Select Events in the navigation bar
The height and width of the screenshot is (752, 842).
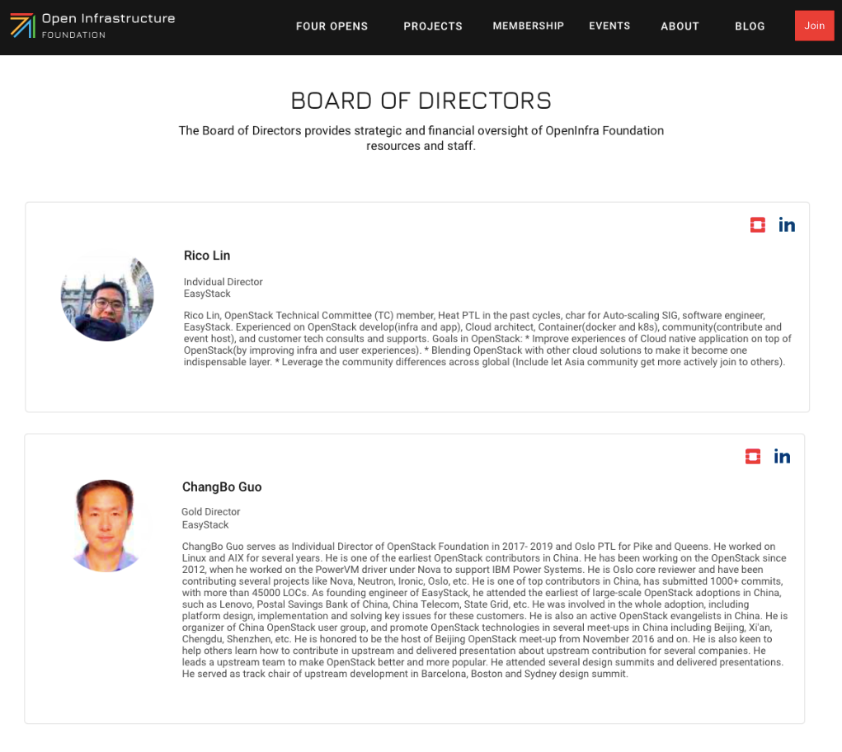(x=609, y=26)
